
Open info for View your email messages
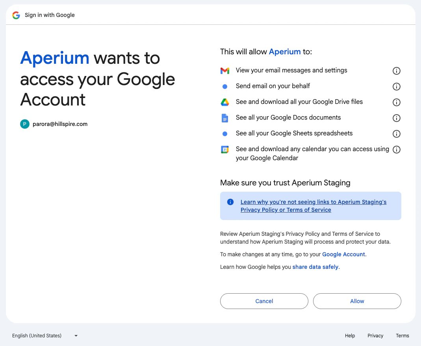tap(396, 71)
